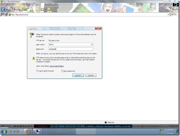Click the Log On button
The height and width of the screenshot is (136, 180).
(78, 75)
